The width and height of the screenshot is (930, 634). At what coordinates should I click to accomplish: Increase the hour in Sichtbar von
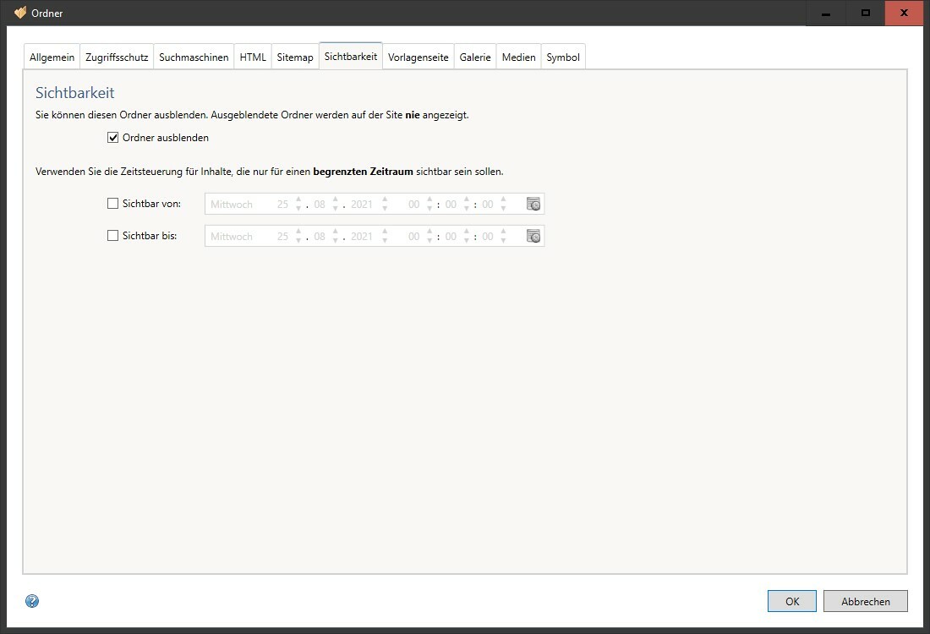tap(429, 199)
